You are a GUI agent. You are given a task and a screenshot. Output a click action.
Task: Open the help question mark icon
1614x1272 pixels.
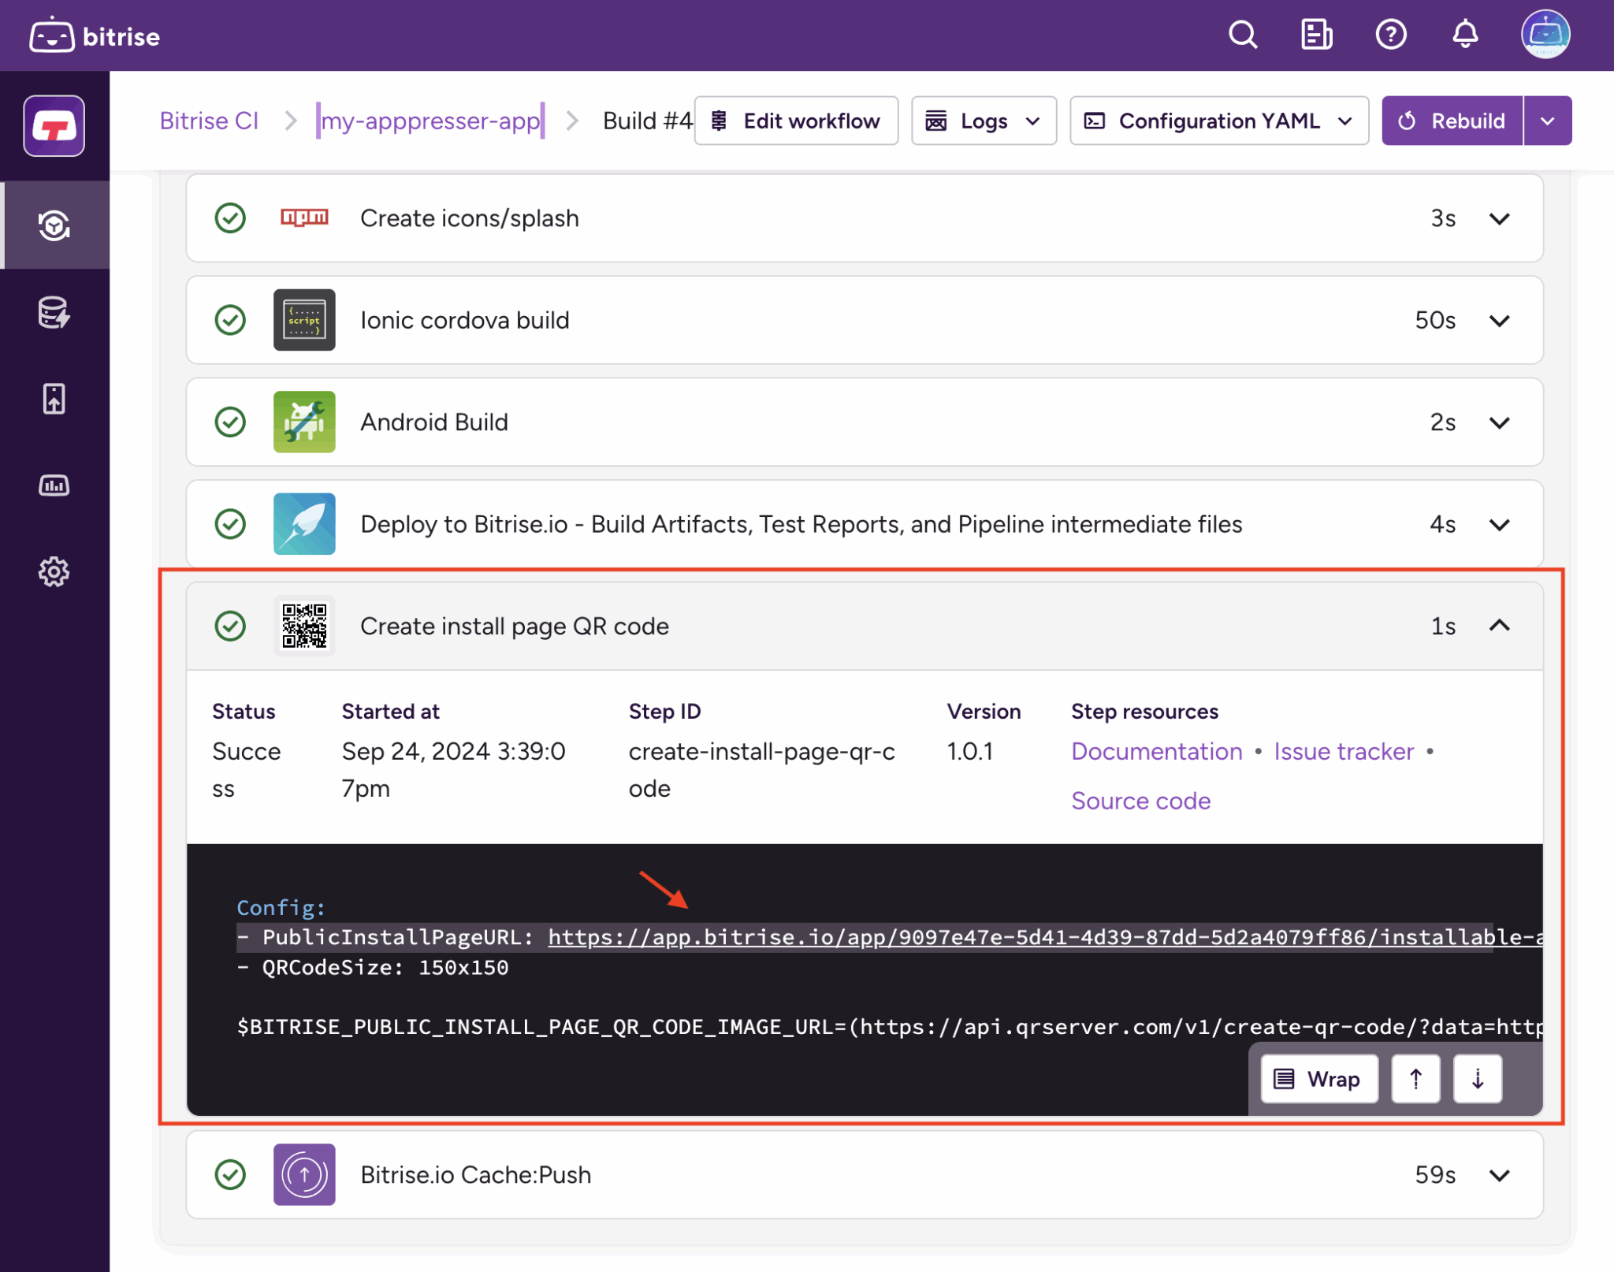click(x=1391, y=35)
